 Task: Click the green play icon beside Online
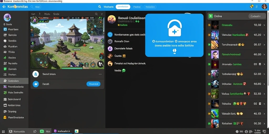[x=210, y=16]
